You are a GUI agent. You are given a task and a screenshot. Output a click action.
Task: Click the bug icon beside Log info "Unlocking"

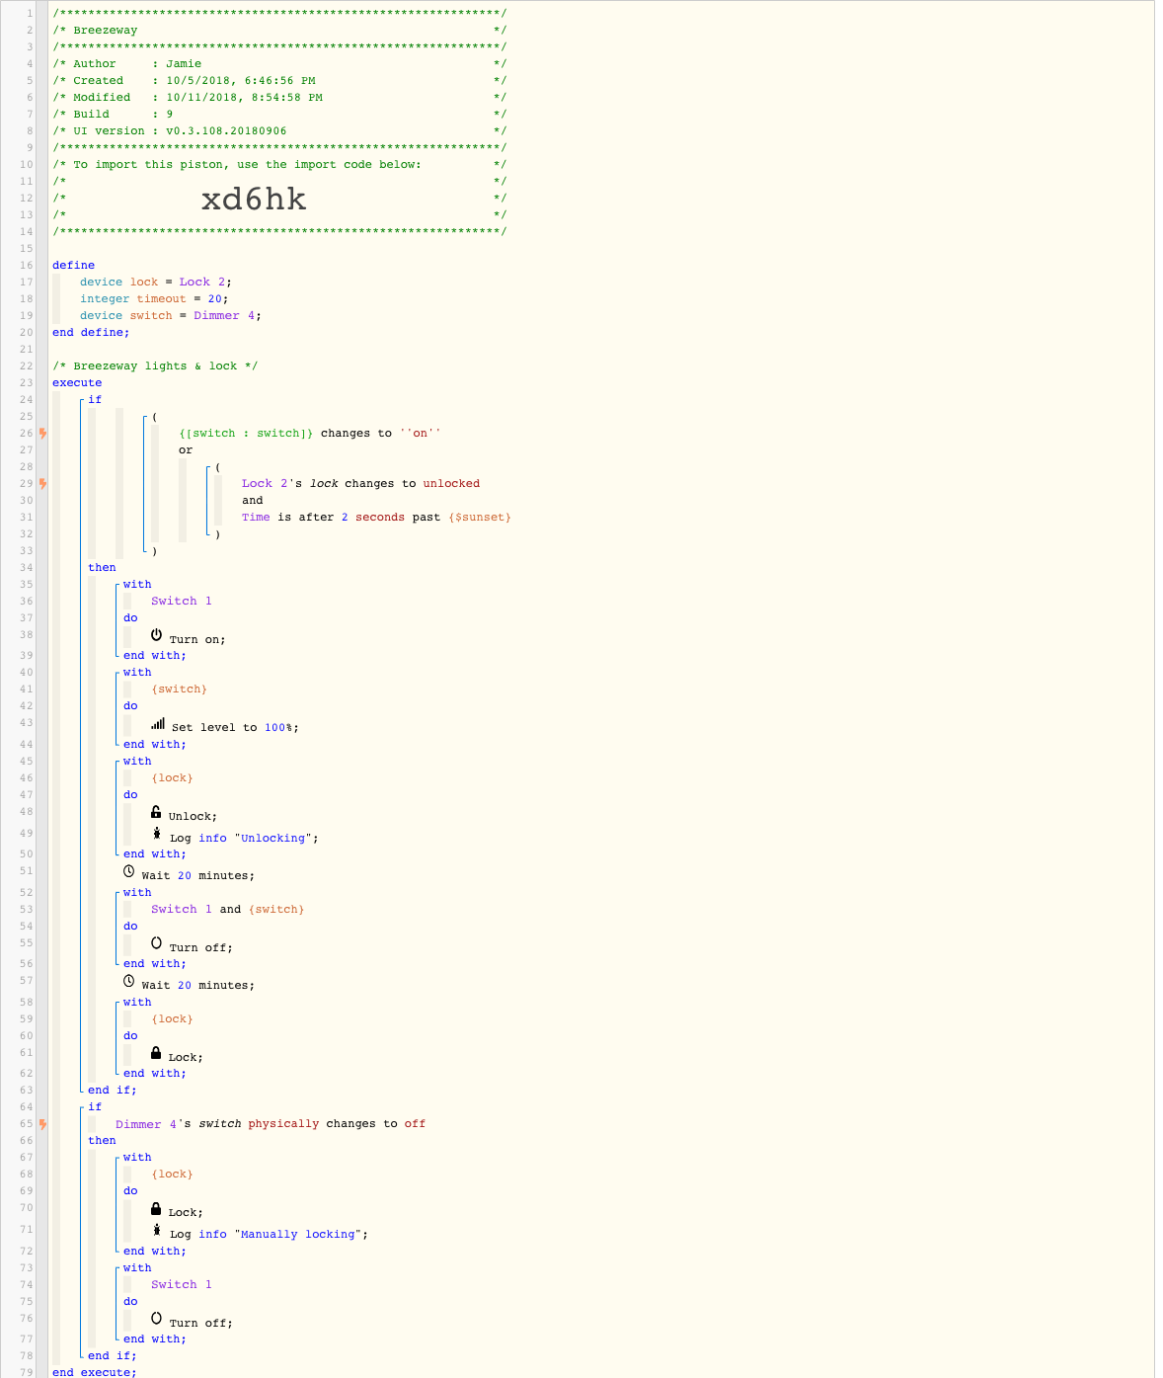(x=157, y=834)
